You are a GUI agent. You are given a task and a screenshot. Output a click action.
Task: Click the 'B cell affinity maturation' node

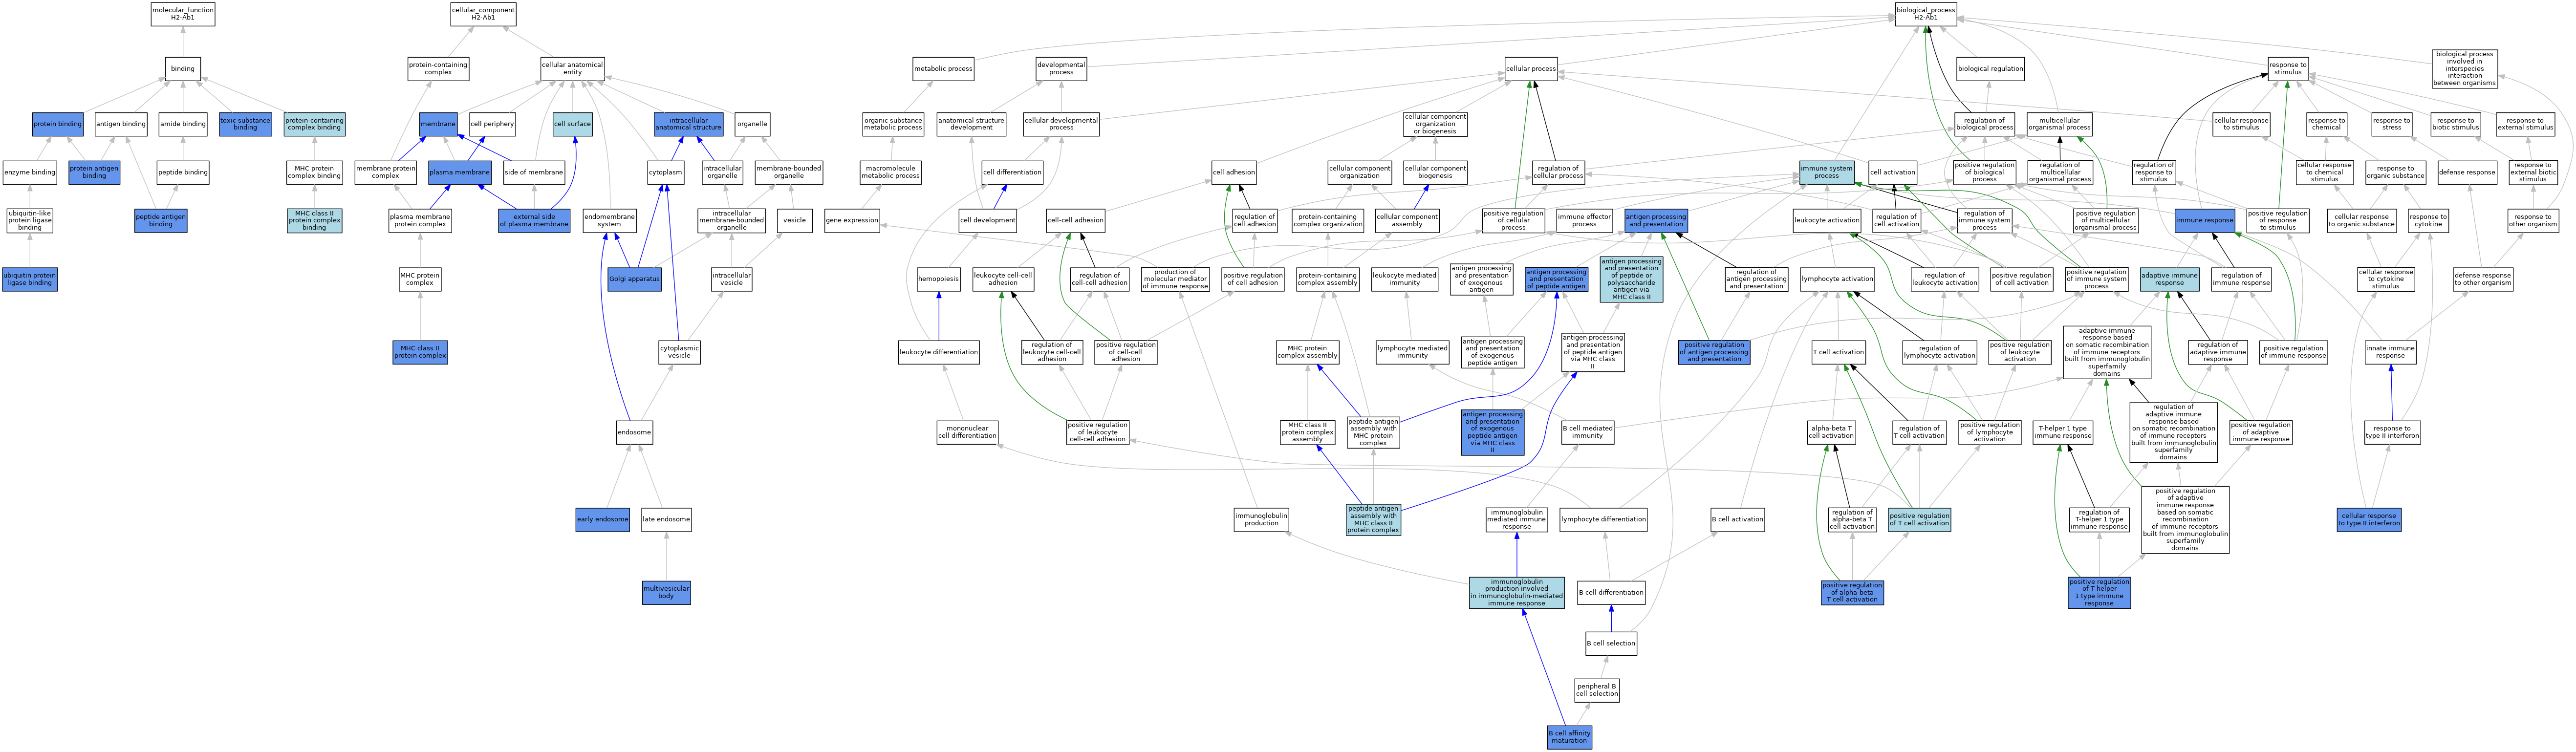pyautogui.click(x=1569, y=738)
